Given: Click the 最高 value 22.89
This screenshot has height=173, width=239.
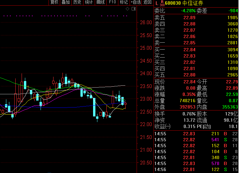Looking at the screenshot, I should (232, 88).
